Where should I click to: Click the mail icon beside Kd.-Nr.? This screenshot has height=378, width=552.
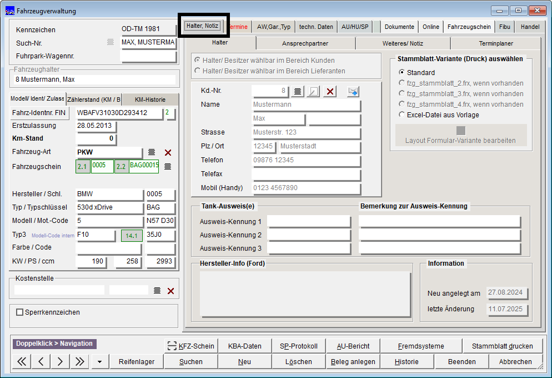pos(353,92)
